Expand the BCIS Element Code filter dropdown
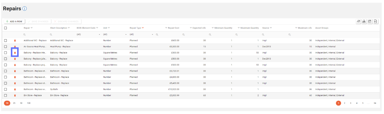Screen dimensions: 384x114 pyautogui.click(x=99, y=35)
